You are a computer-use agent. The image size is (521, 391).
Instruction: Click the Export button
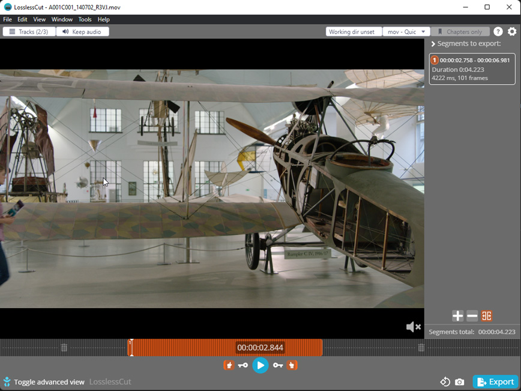[x=495, y=382]
